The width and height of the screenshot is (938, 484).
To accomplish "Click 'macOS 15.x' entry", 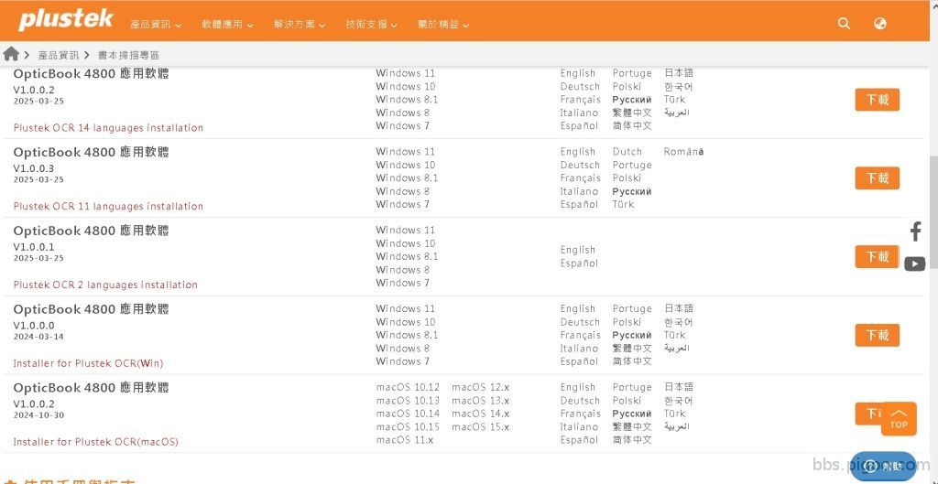I will [480, 426].
